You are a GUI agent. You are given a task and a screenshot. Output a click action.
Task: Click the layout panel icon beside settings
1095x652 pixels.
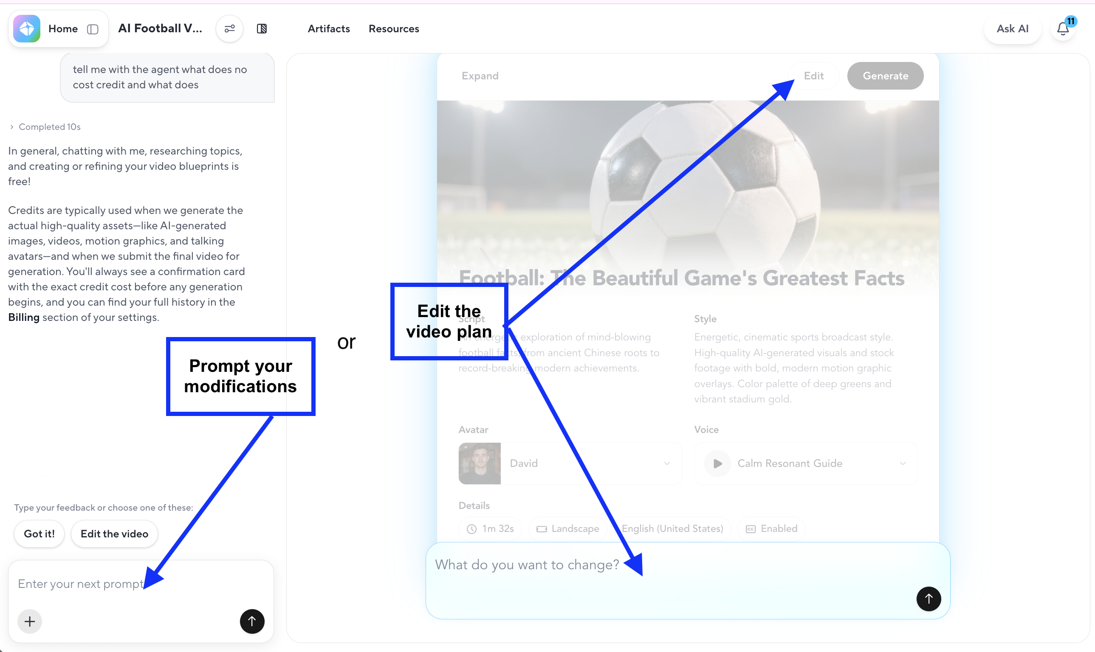[262, 28]
